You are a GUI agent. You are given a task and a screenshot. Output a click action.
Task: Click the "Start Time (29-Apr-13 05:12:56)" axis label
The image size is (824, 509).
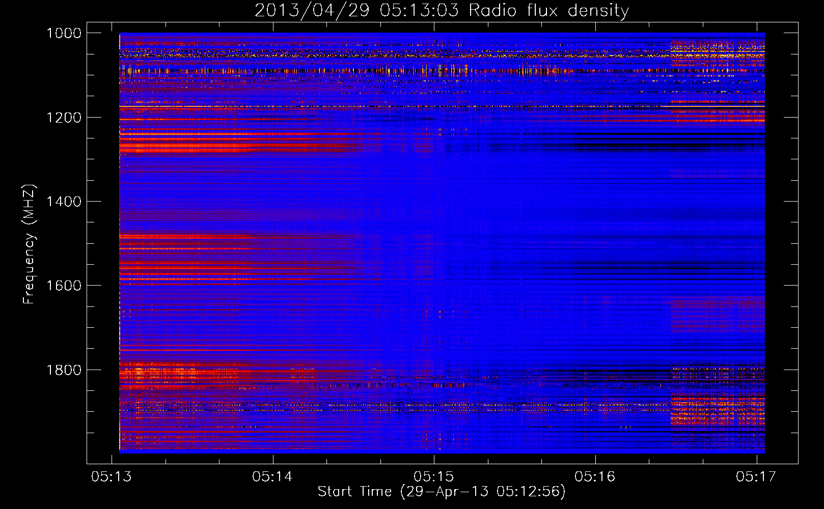(x=442, y=491)
